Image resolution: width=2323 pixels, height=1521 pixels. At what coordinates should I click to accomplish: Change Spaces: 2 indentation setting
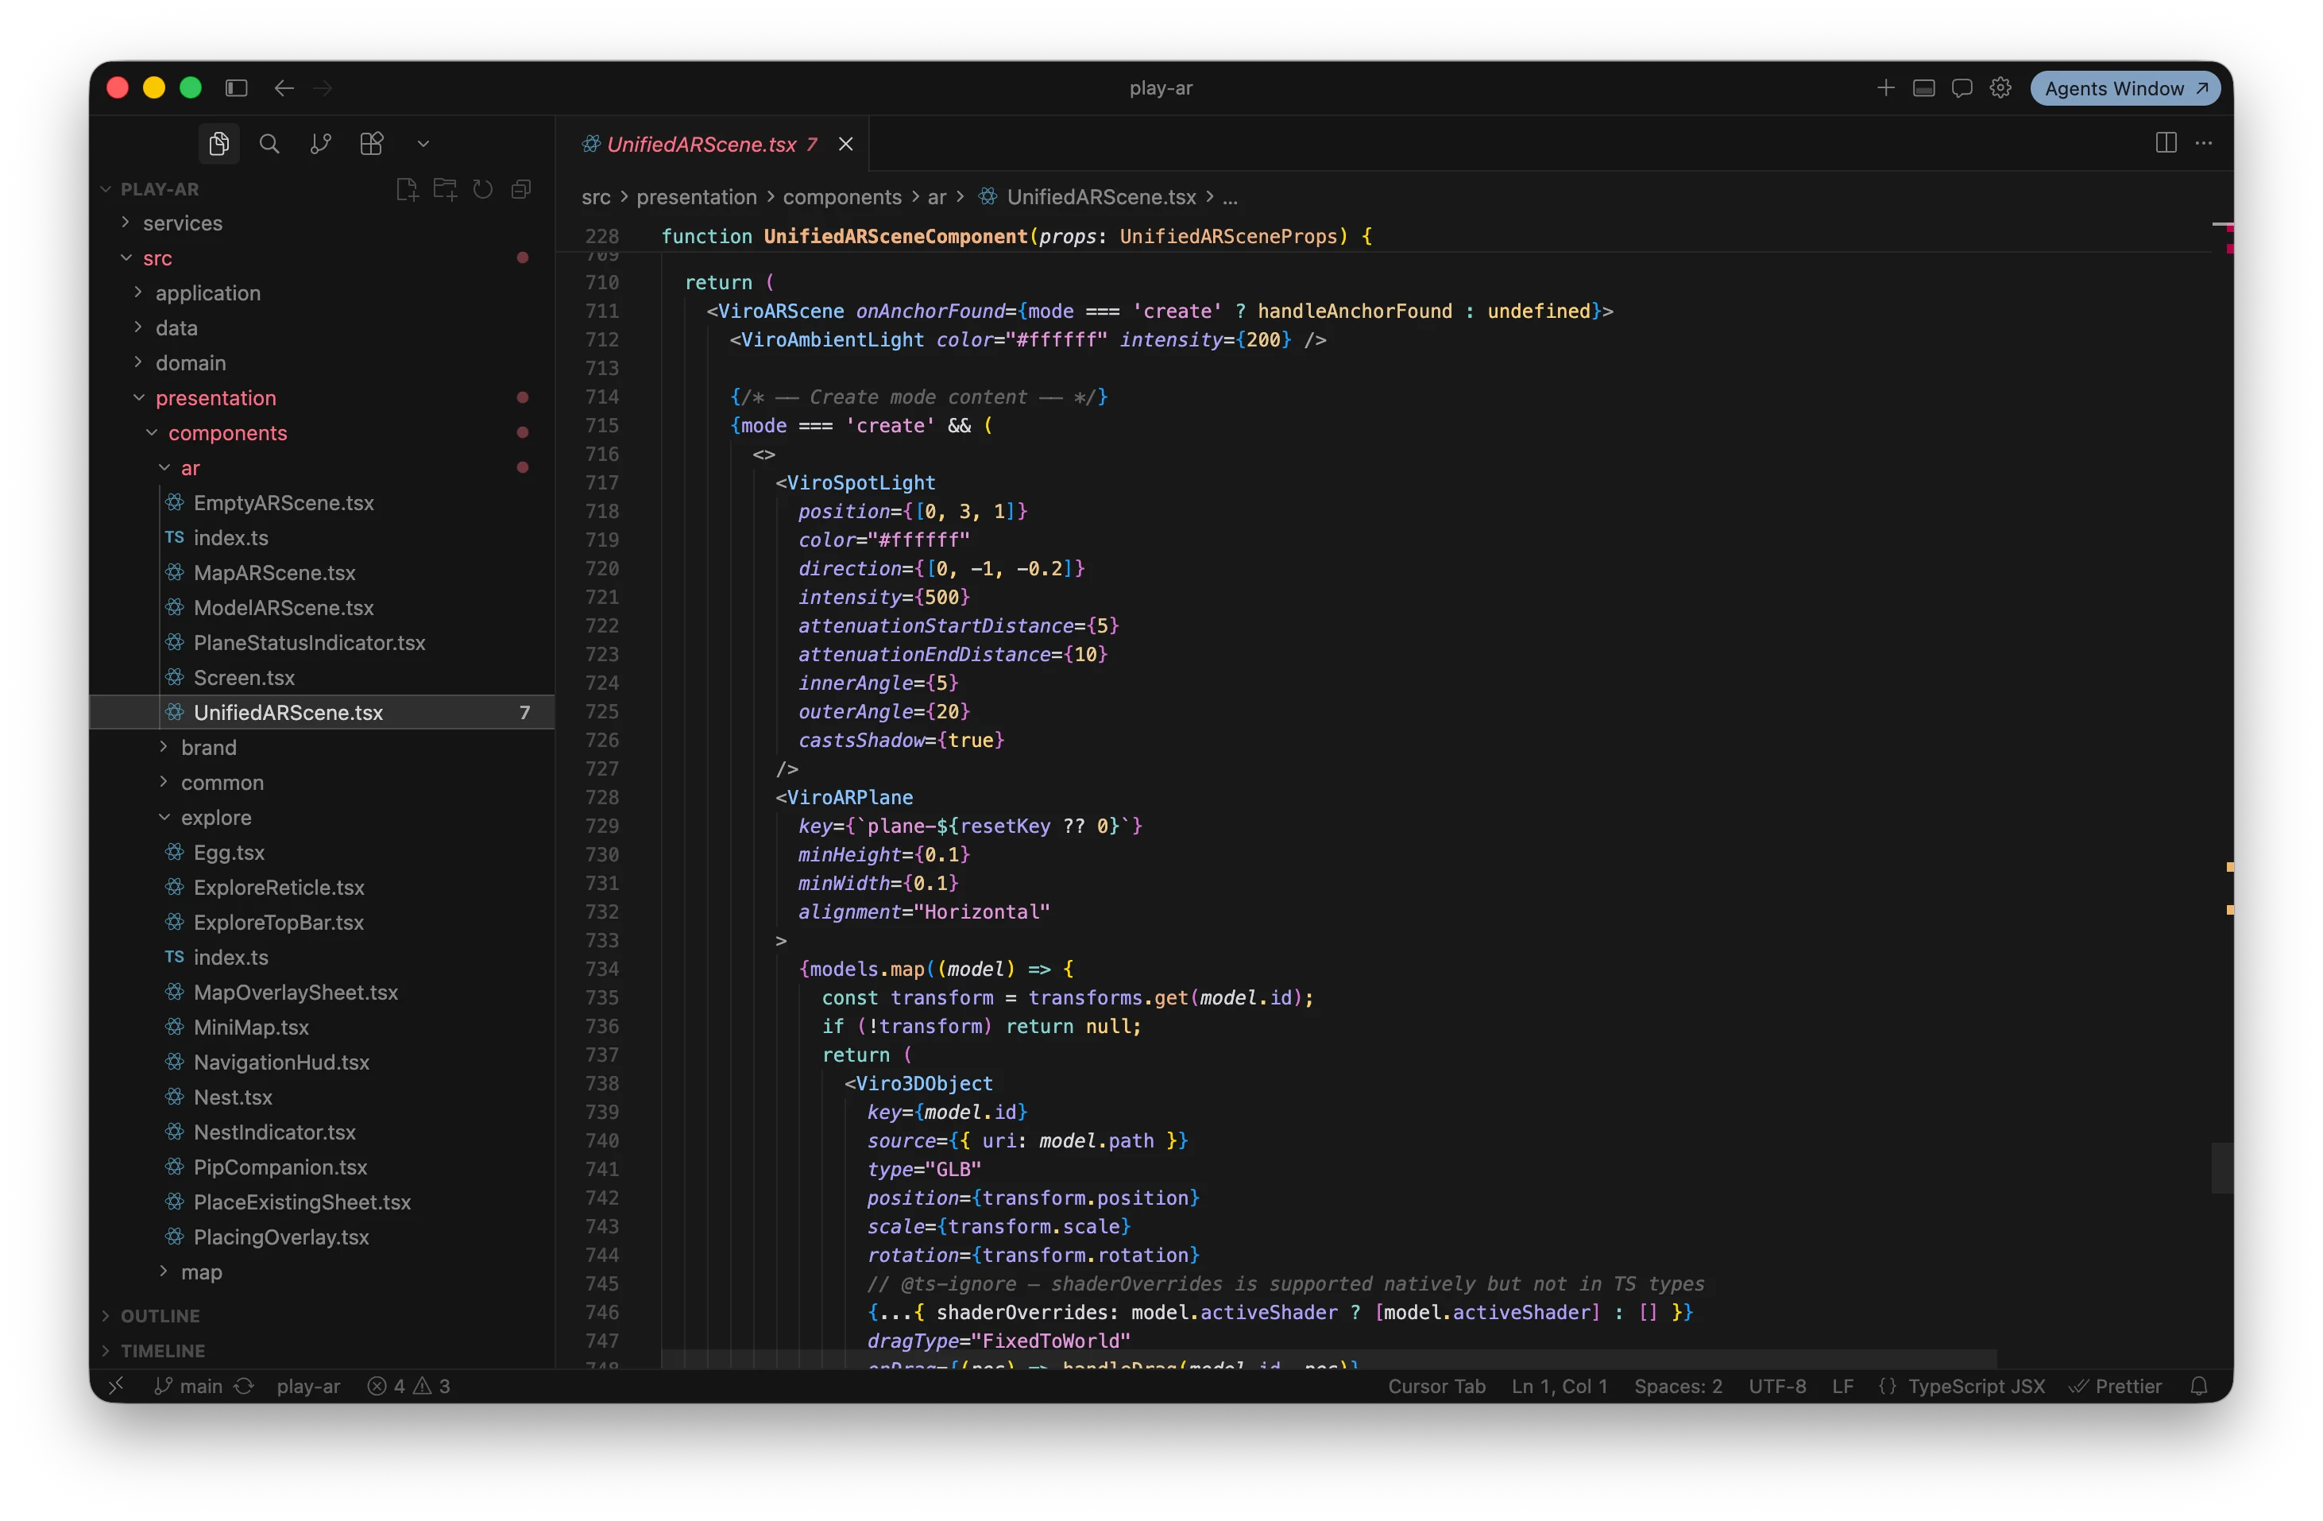[1678, 1386]
